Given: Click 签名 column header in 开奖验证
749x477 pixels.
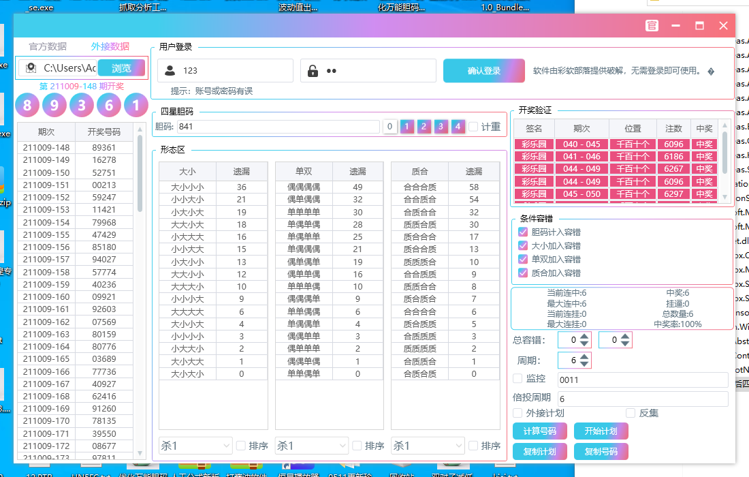Looking at the screenshot, I should point(534,129).
